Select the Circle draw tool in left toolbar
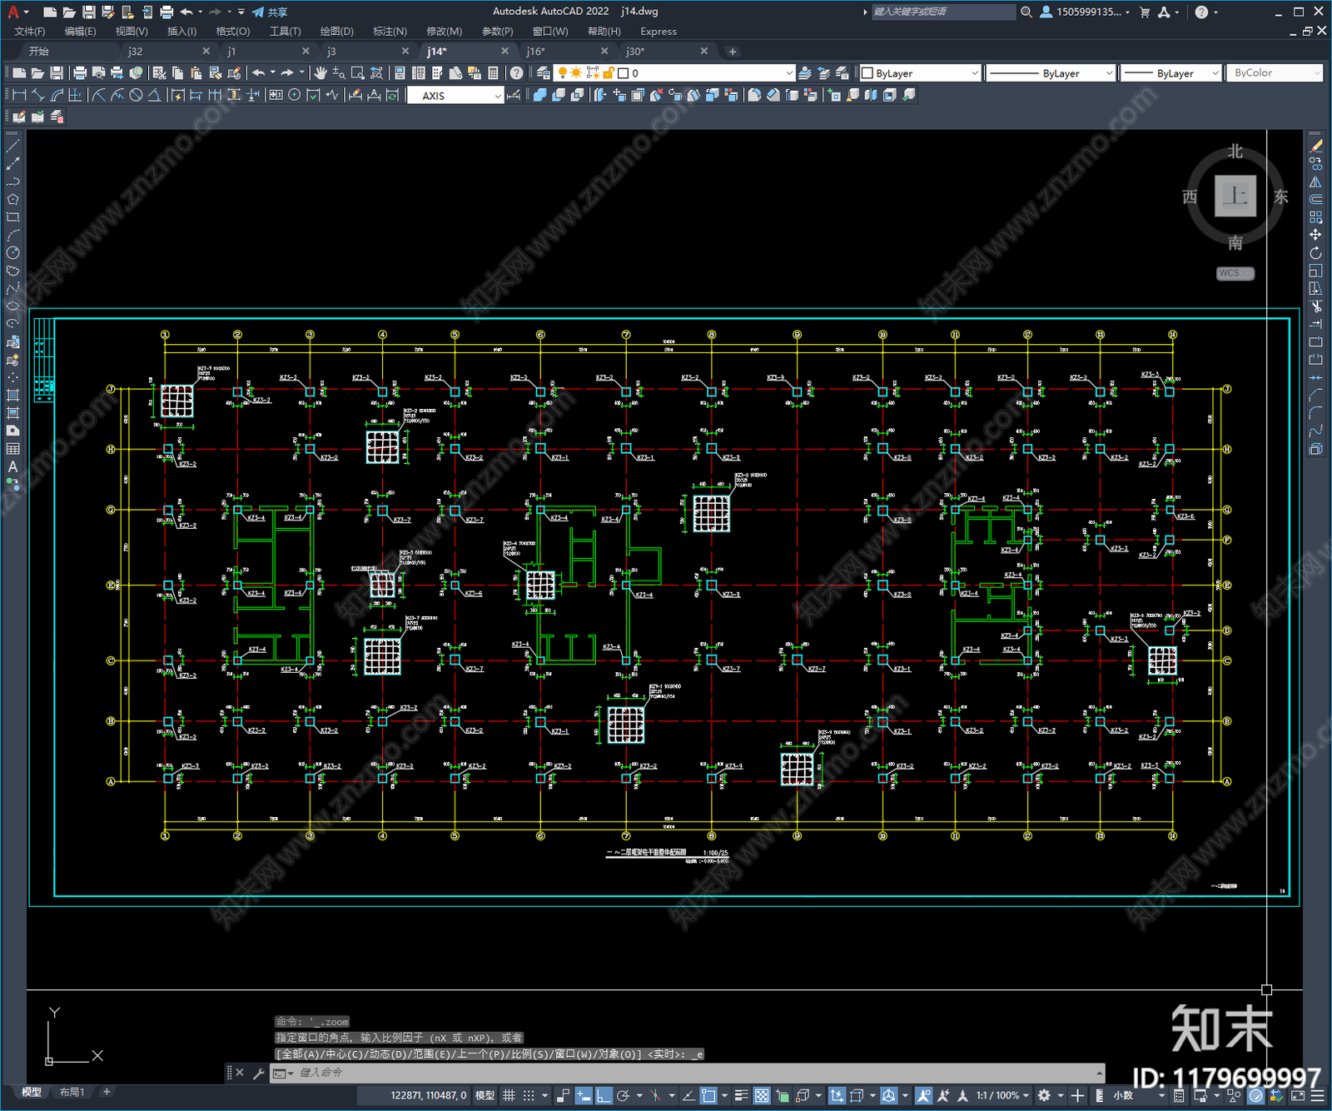This screenshot has height=1111, width=1332. (x=12, y=253)
